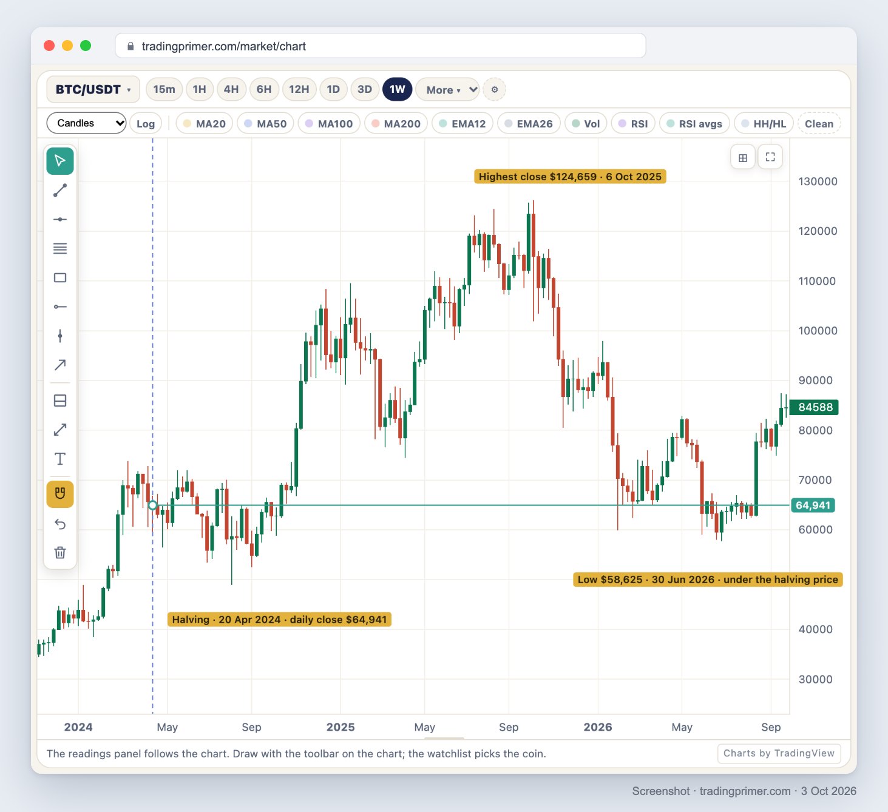
Task: Switch to 1D timeframe
Action: click(x=333, y=89)
